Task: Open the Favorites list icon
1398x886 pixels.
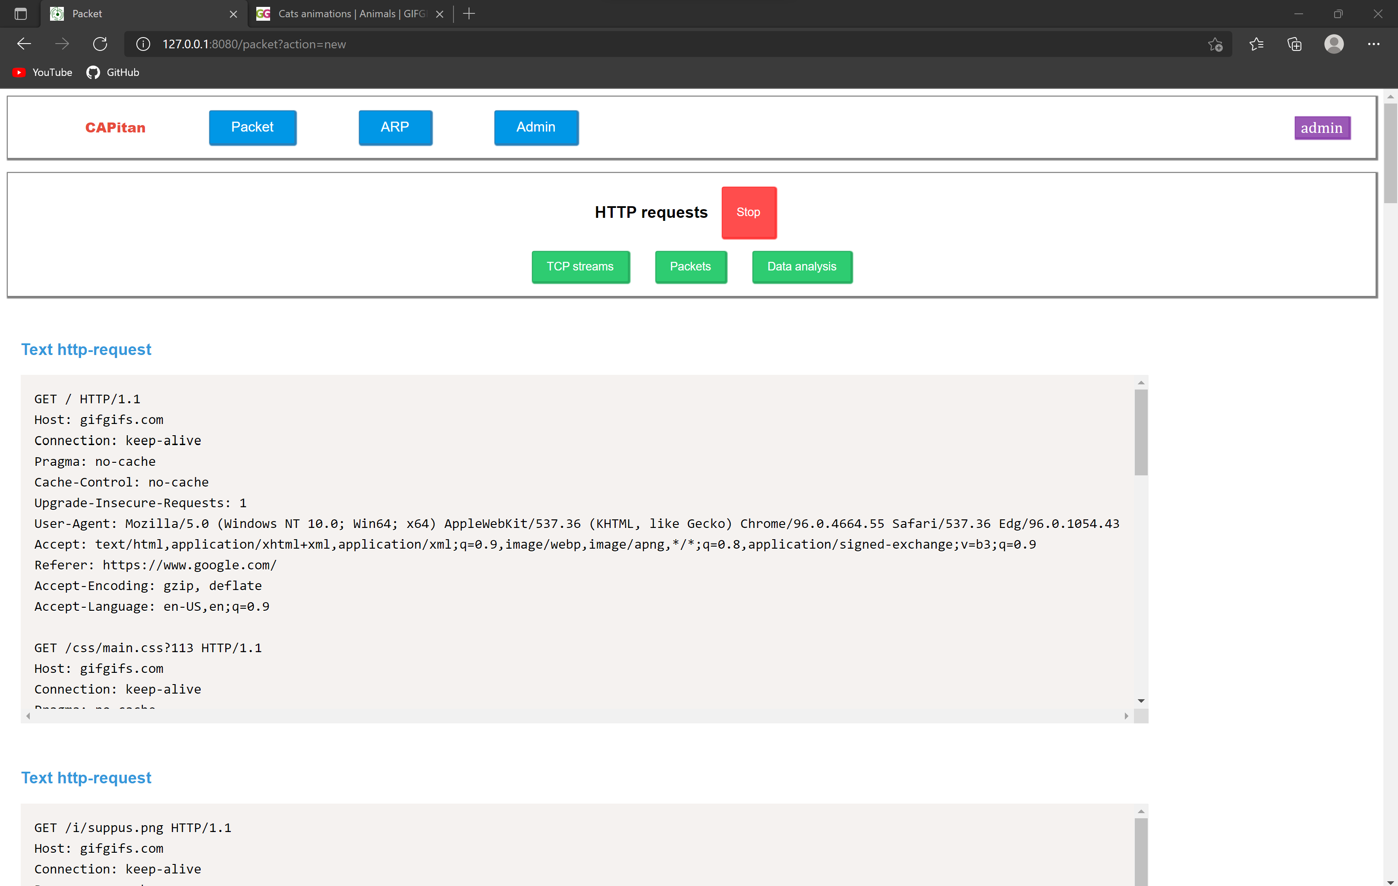Action: tap(1256, 44)
